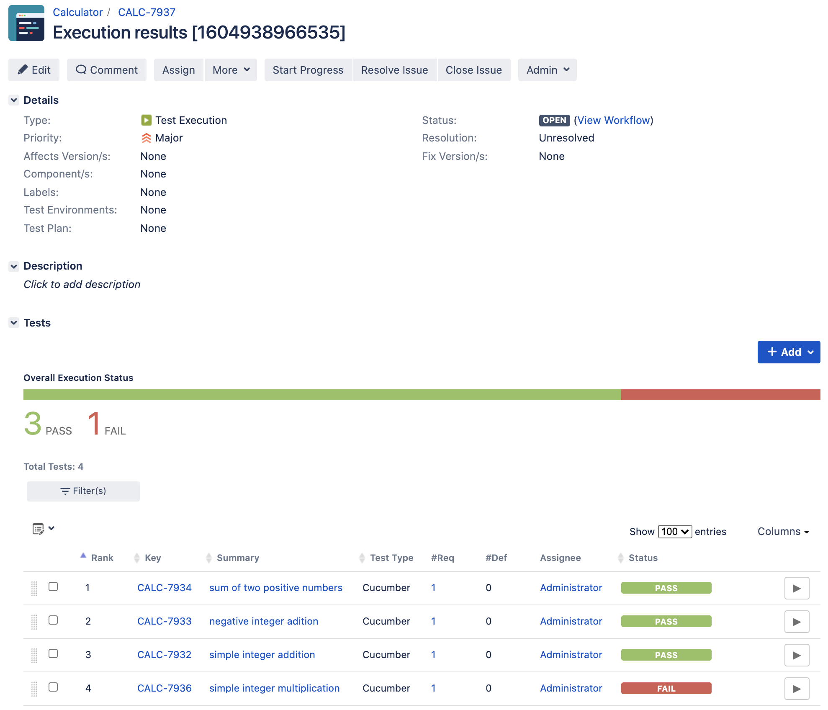Click the green PASS segment of the status bar

pyautogui.click(x=322, y=395)
